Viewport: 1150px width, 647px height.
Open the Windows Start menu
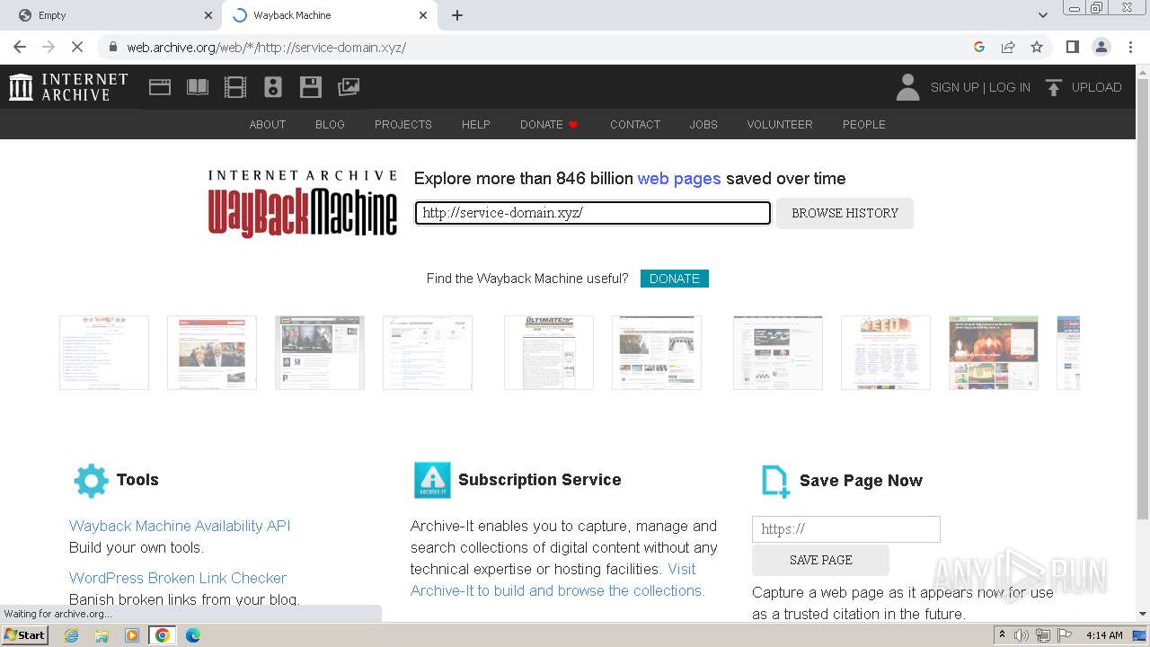click(x=25, y=635)
